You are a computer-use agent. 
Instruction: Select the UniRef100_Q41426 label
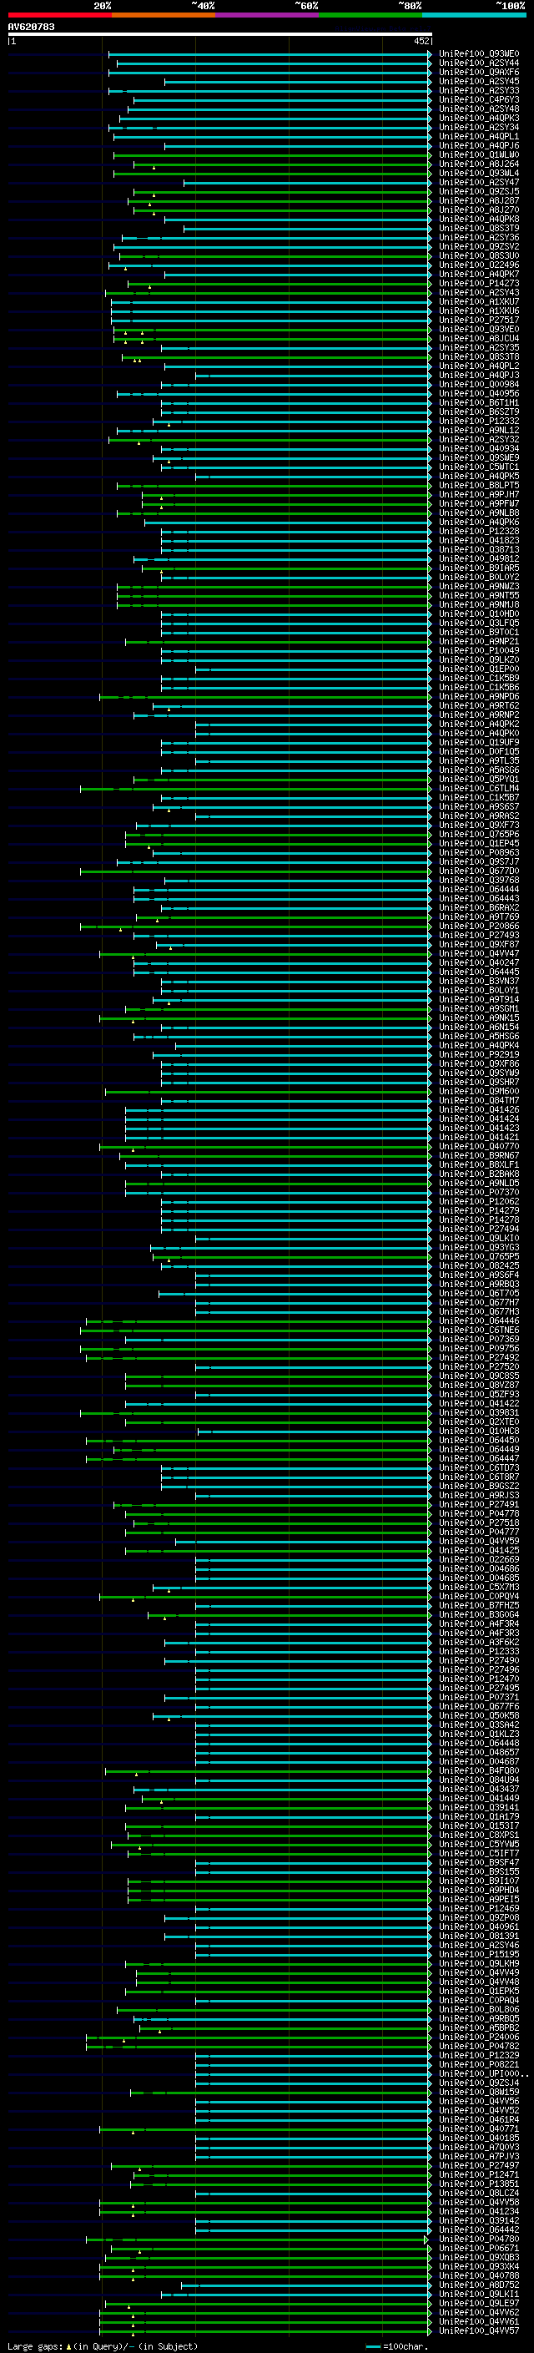coord(479,1110)
